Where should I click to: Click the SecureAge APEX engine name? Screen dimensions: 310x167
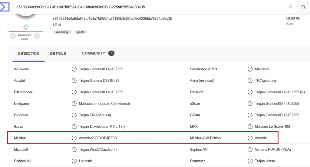click(204, 69)
